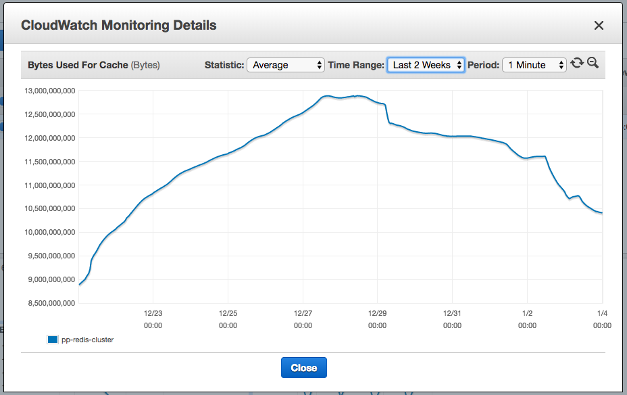Click the 13,000,000,000 y-axis label
The height and width of the screenshot is (395, 627).
click(x=51, y=91)
